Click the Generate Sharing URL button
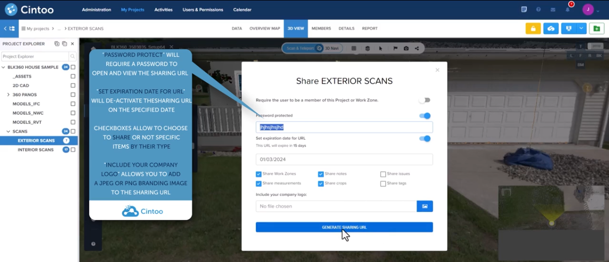Viewport: 609px width, 262px height. tap(344, 227)
